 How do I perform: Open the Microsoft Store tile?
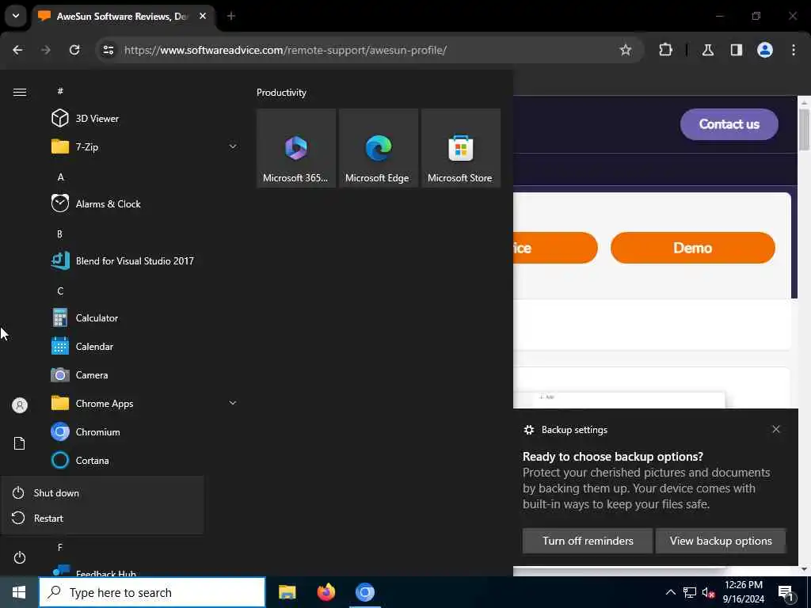coord(460,148)
